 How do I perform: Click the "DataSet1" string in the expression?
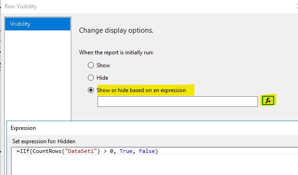click(x=81, y=151)
